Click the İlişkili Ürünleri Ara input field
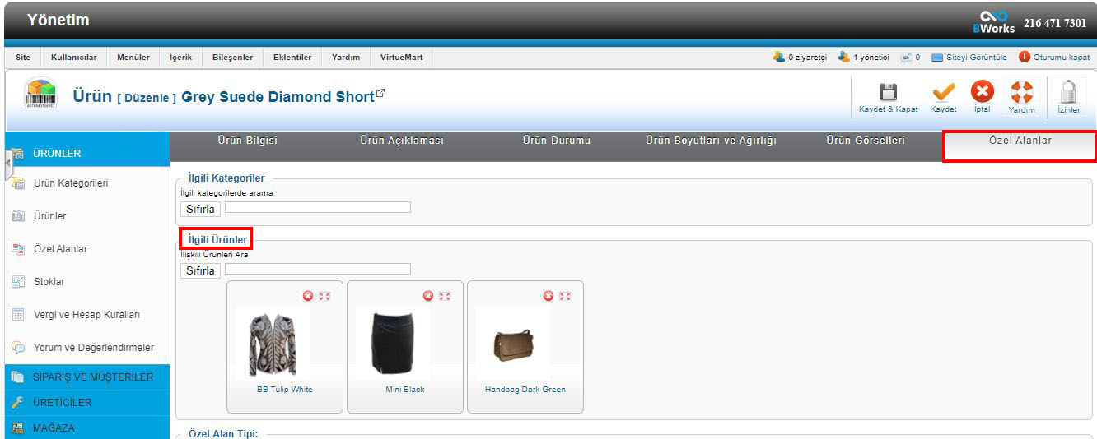This screenshot has width=1097, height=439. [318, 269]
